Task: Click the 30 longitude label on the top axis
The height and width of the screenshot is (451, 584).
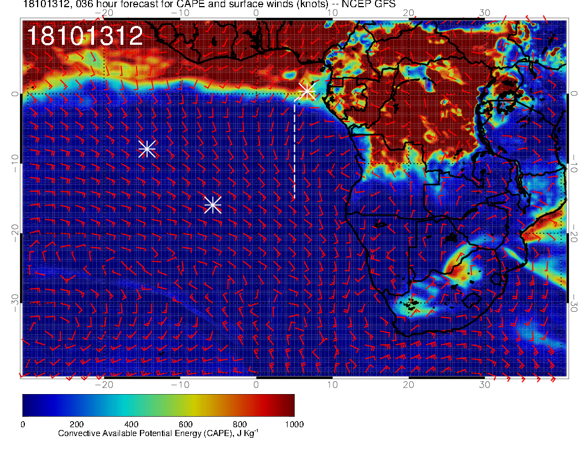Action: click(x=484, y=13)
